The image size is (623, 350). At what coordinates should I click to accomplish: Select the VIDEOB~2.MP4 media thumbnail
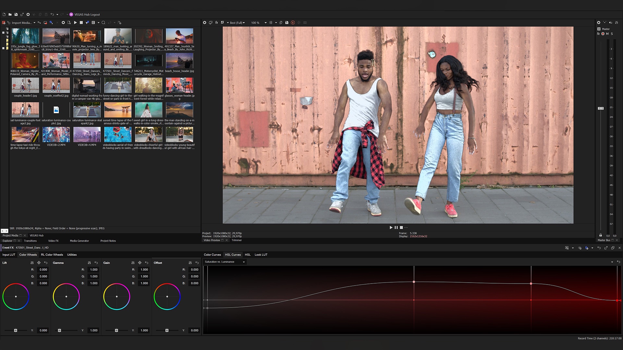pyautogui.click(x=56, y=134)
